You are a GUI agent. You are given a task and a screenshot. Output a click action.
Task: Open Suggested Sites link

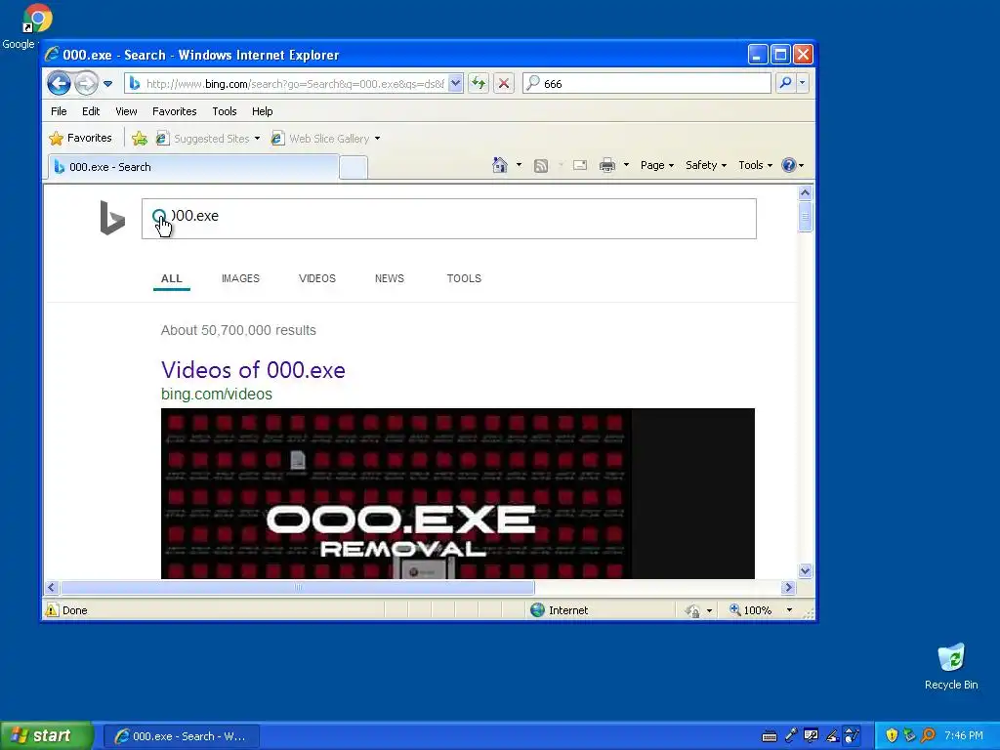(x=203, y=139)
